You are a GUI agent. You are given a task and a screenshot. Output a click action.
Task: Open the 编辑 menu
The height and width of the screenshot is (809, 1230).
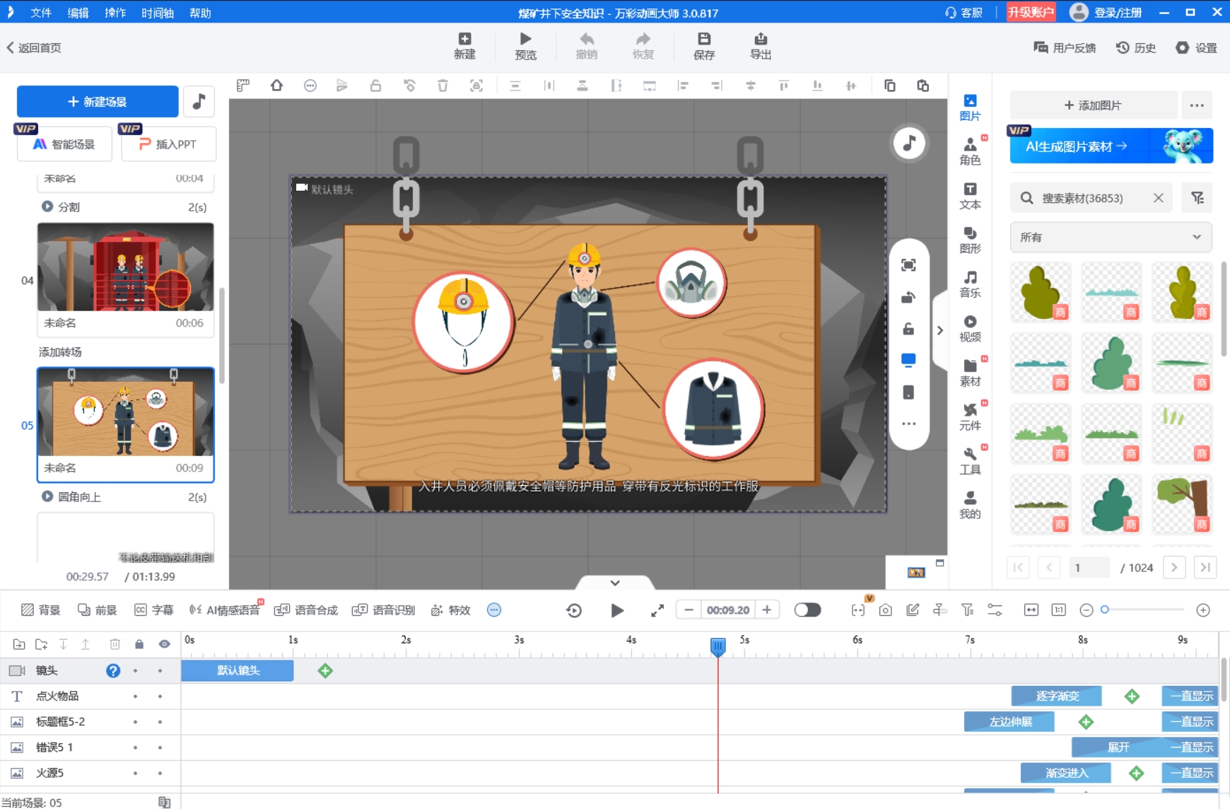click(x=78, y=13)
